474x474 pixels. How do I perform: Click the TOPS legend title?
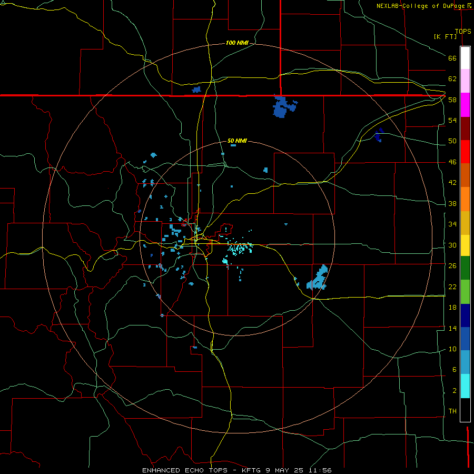pyautogui.click(x=463, y=31)
